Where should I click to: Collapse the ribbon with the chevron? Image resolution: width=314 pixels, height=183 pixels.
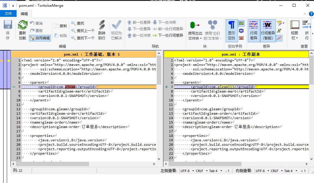[x=305, y=14]
